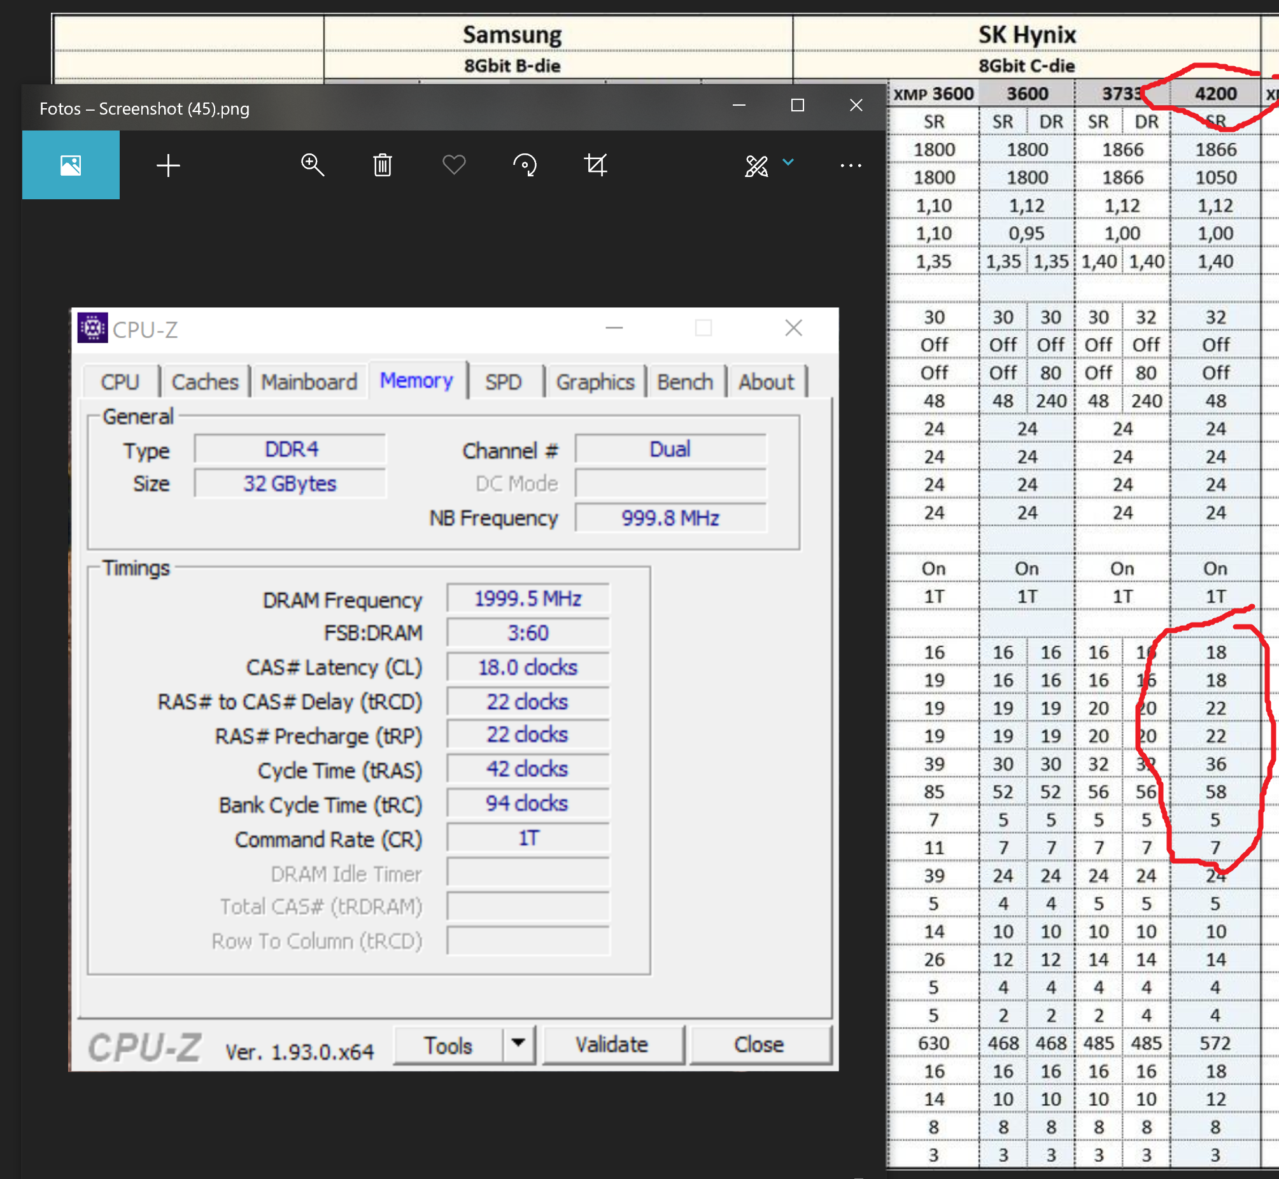Open the Bench tab in CPU-Z
This screenshot has height=1179, width=1279.
point(686,382)
